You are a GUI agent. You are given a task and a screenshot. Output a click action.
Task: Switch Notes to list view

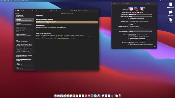(x=21, y=10)
